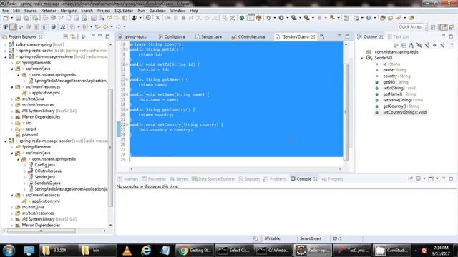Collapse spring-redis-message-reciever project
Image resolution: width=458 pixels, height=257 pixels.
tap(5, 56)
